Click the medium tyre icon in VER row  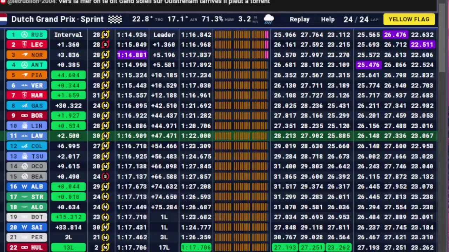pos(105,85)
